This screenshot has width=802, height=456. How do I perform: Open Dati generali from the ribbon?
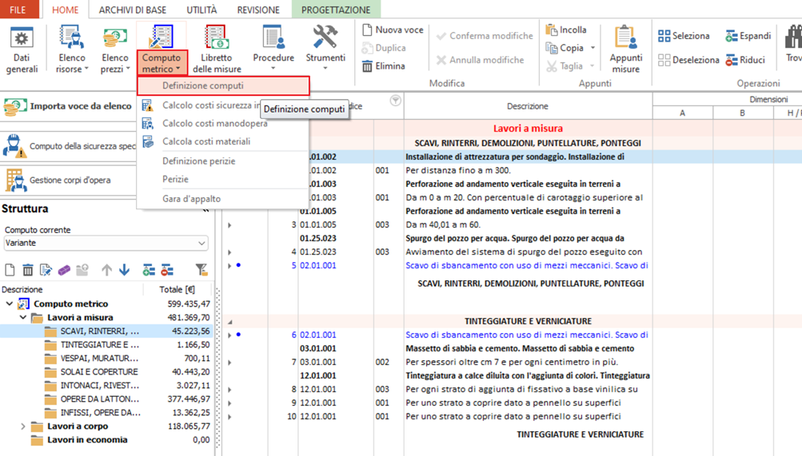22,50
